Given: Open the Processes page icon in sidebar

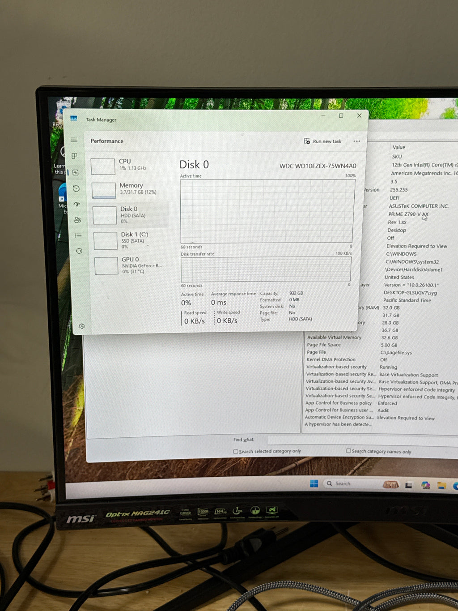Looking at the screenshot, I should tap(75, 156).
